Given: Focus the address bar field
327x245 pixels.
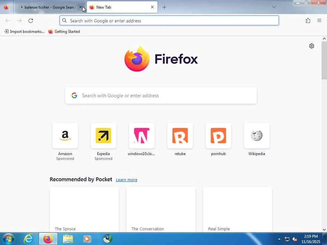Looking at the screenshot, I should 169,21.
